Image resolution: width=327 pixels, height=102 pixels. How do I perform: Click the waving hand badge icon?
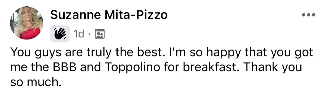click(x=60, y=34)
